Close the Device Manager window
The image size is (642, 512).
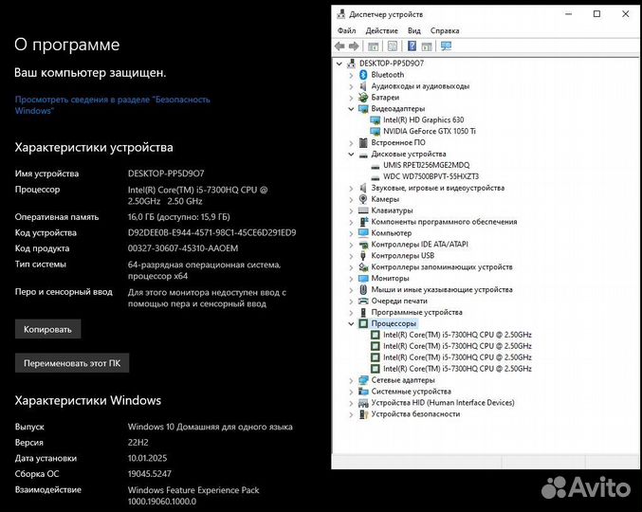626,14
